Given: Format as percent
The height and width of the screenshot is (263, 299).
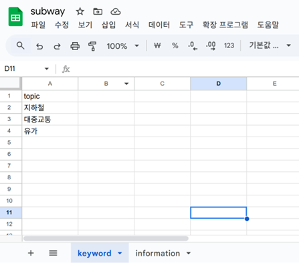Looking at the screenshot, I should pos(175,46).
